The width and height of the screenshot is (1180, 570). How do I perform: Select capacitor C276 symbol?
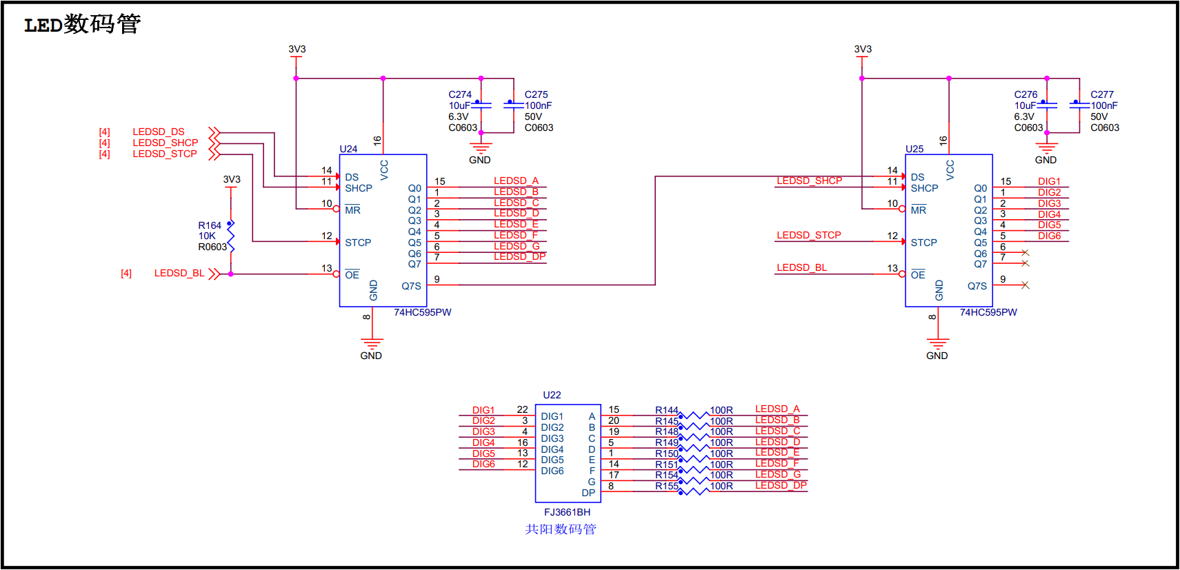[1047, 105]
